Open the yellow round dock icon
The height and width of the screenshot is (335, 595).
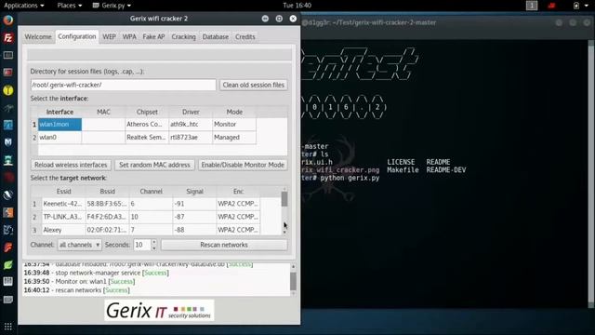(8, 90)
